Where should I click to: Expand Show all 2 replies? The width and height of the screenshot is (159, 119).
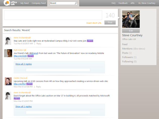click(24, 64)
